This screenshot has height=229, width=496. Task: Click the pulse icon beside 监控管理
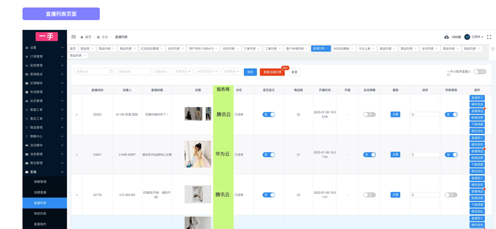pos(27,66)
